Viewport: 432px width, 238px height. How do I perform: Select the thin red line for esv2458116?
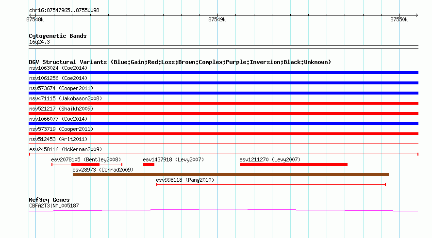tap(223, 154)
